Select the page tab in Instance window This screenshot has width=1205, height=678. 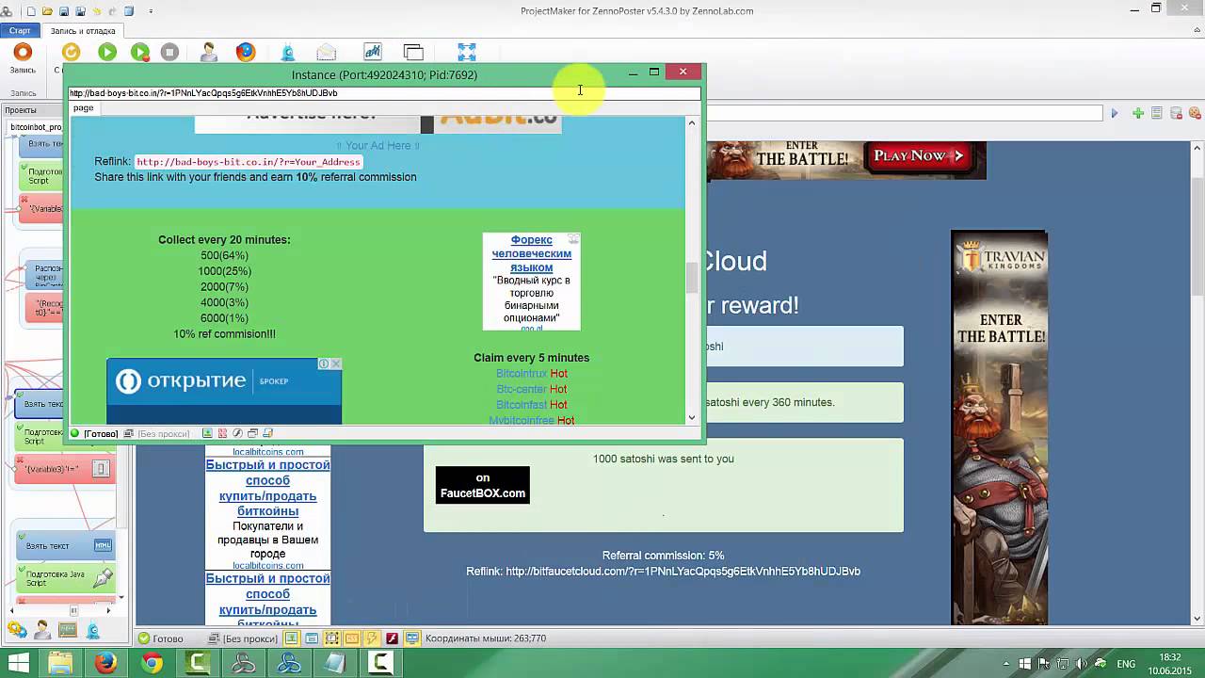(x=84, y=108)
